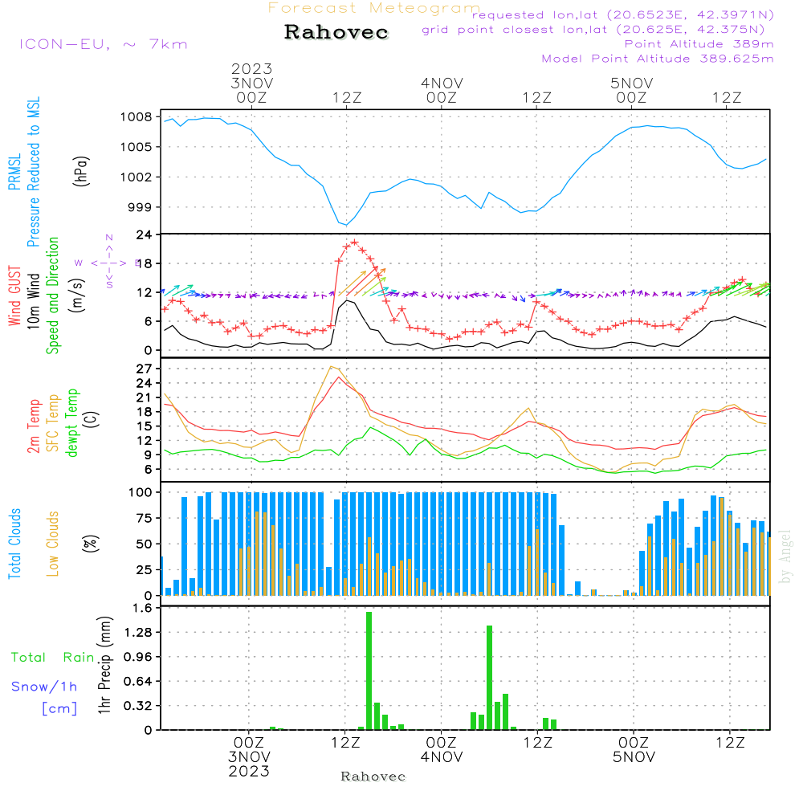The height and width of the screenshot is (803, 803).
Task: Click the '27' temperature axis value
Action: pyautogui.click(x=144, y=369)
